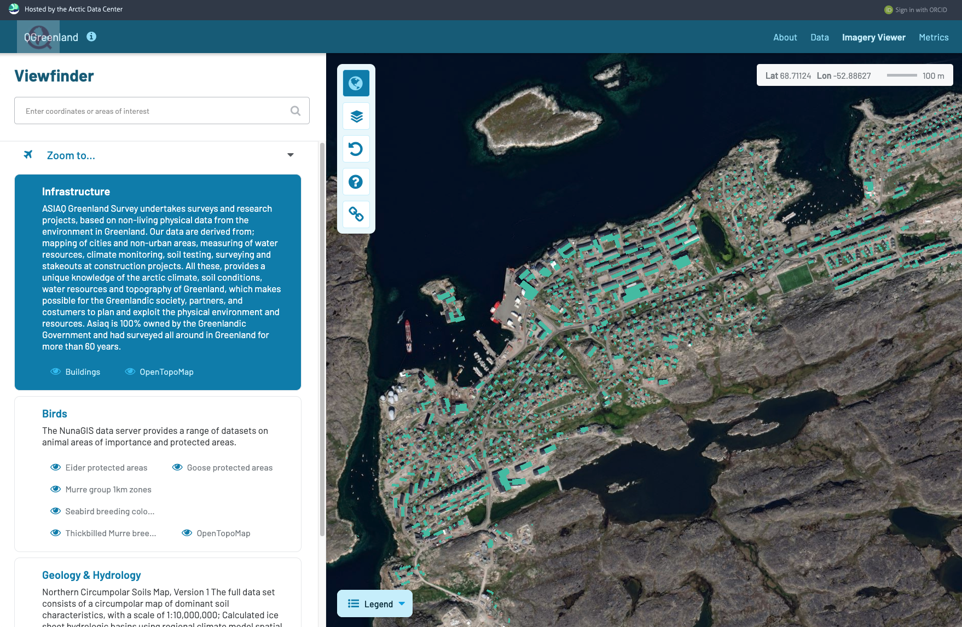Screen dimensions: 962x627
Task: Click the Arctic Data Center logo
Action: pyautogui.click(x=14, y=9)
